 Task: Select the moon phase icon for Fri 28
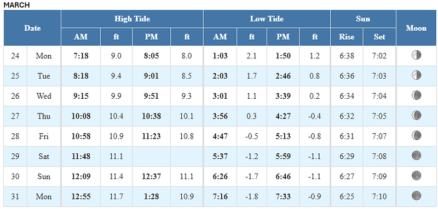416,135
